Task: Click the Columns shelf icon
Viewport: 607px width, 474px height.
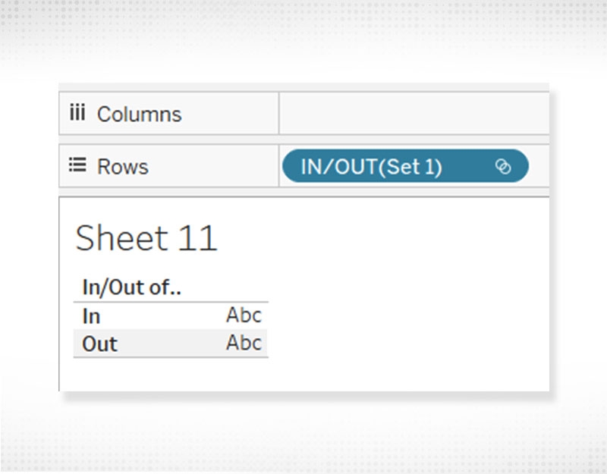Action: (x=77, y=114)
